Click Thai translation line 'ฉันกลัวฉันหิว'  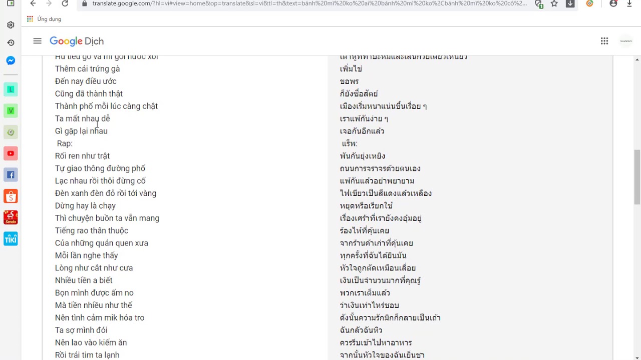click(361, 330)
